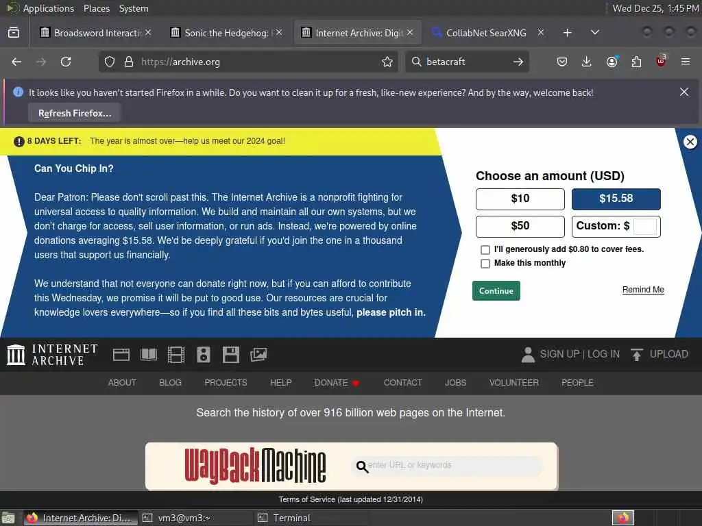Screen dimensions: 702x526
Task: Open the images icon
Action: click(258, 355)
